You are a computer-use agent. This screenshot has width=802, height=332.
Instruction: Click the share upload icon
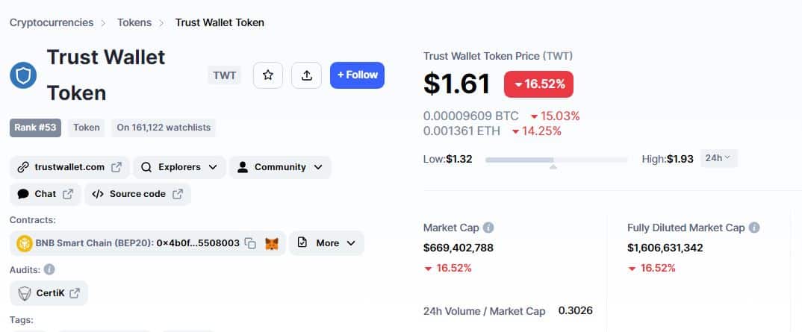tap(306, 75)
